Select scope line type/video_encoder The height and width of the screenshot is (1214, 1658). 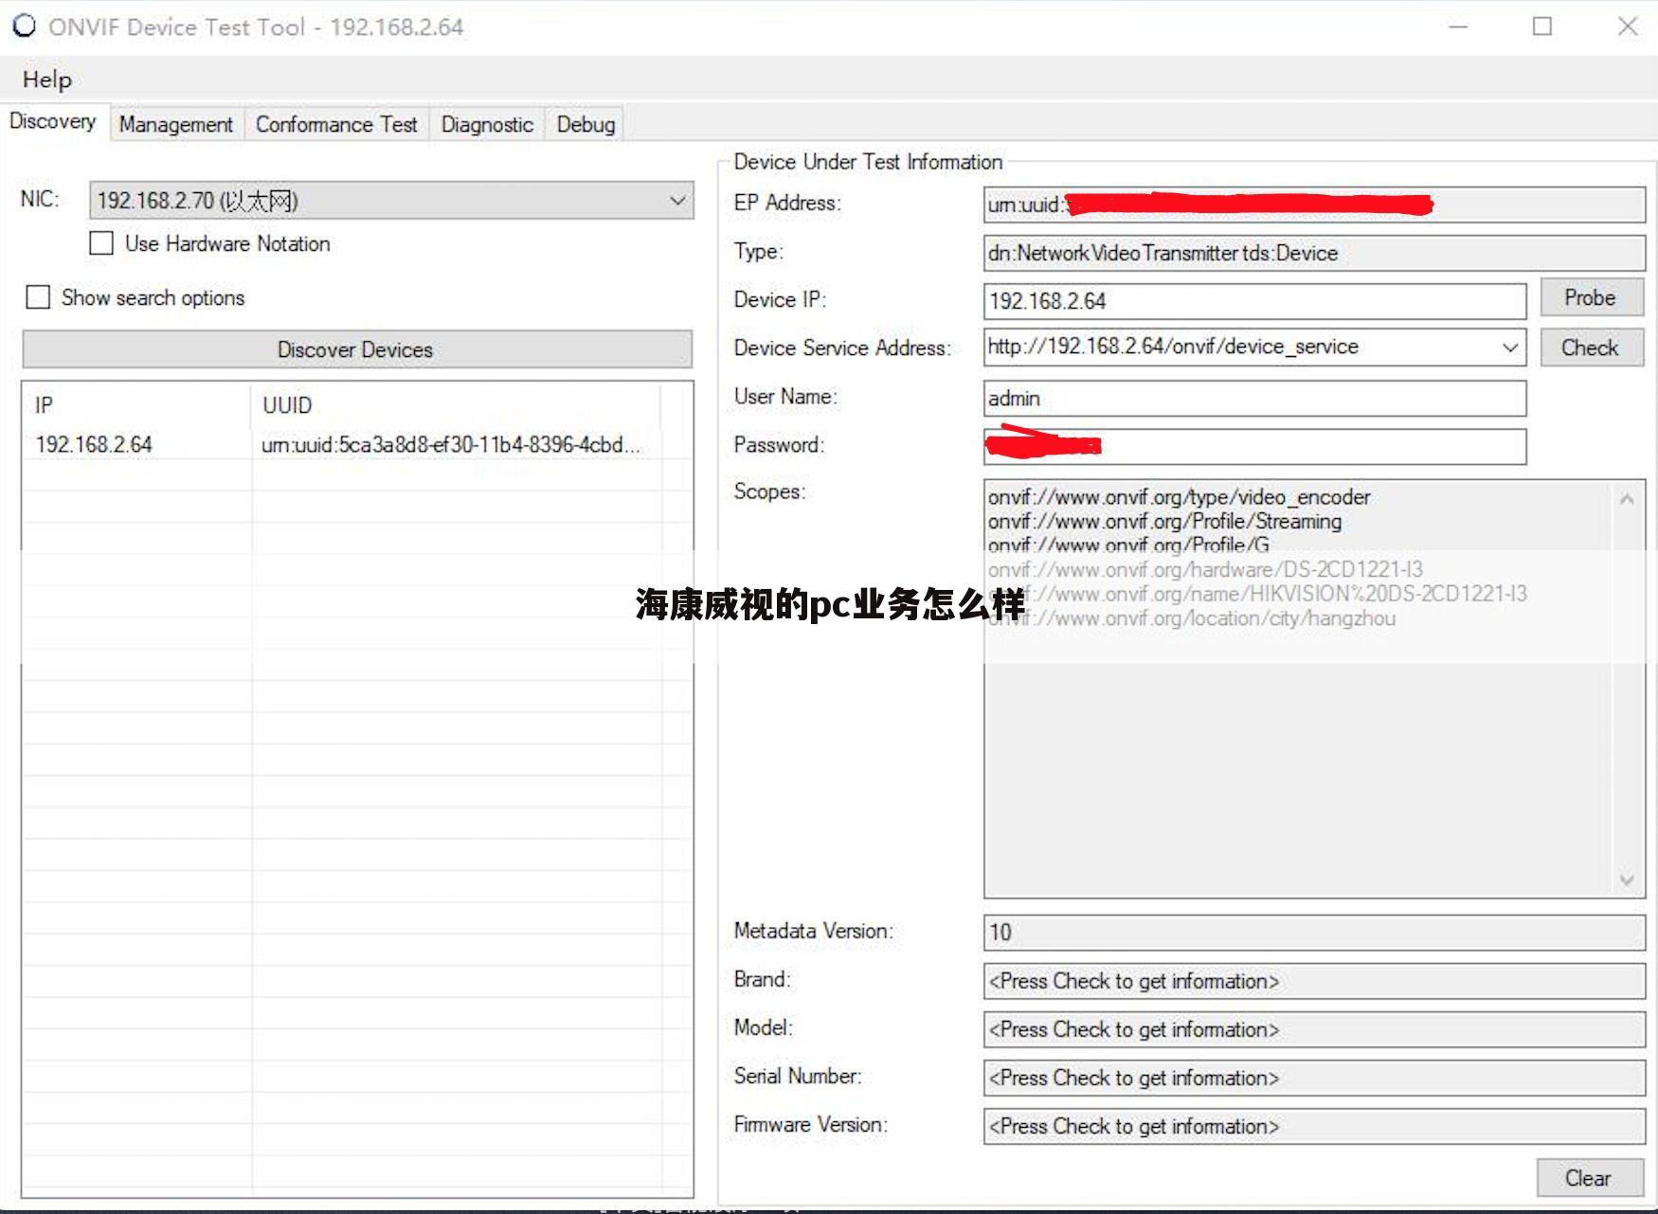pos(1179,497)
